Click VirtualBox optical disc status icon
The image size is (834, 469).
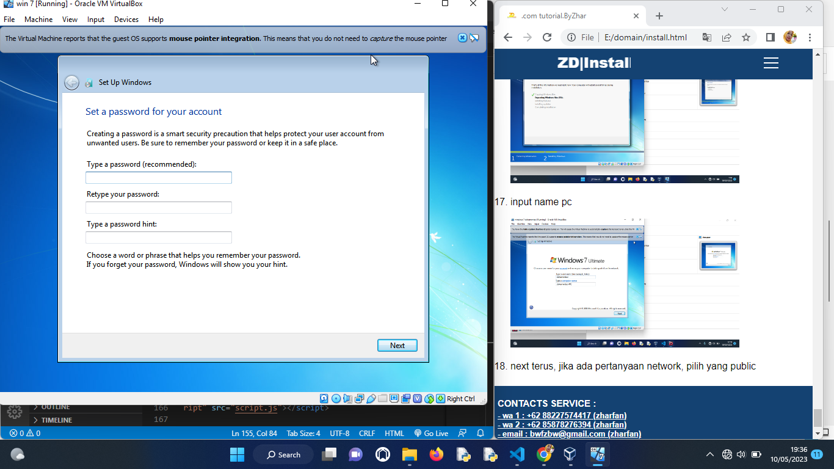pyautogui.click(x=336, y=399)
